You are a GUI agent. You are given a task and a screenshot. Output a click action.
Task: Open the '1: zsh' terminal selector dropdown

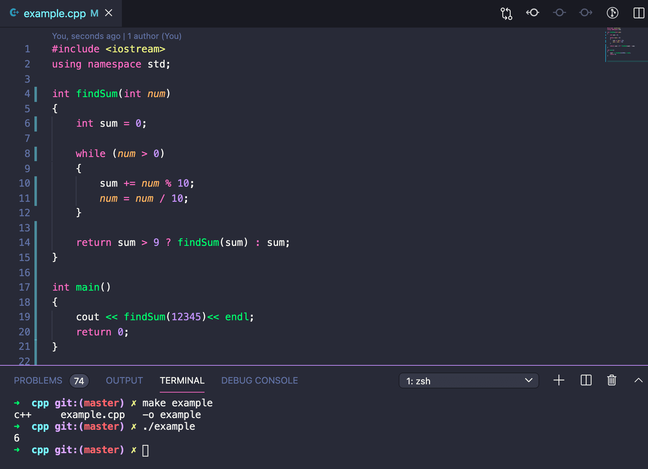coord(469,381)
